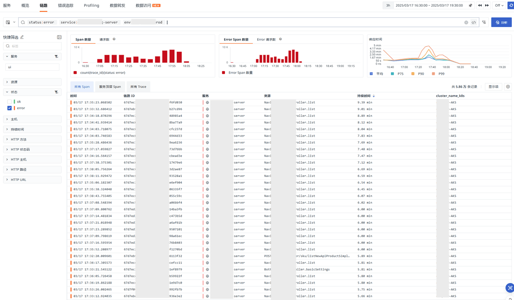Pin the selected time range
Screen dimensions: 514x300
coord(471,5)
